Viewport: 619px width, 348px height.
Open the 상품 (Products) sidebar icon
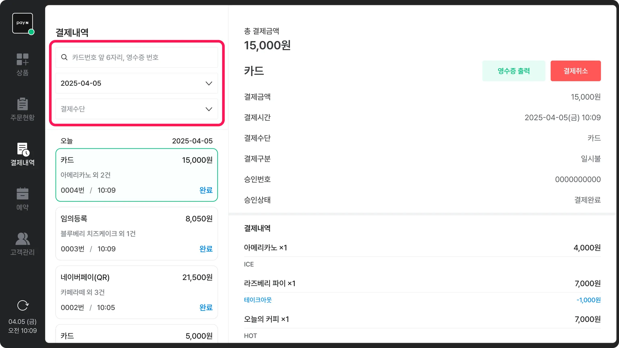(23, 60)
